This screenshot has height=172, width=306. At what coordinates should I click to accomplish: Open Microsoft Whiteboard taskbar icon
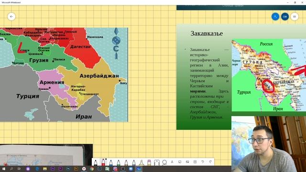point(139,169)
